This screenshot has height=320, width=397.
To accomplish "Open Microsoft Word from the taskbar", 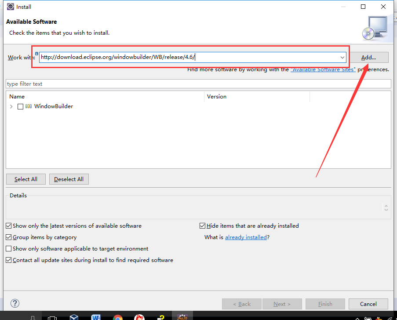I will (x=96, y=317).
